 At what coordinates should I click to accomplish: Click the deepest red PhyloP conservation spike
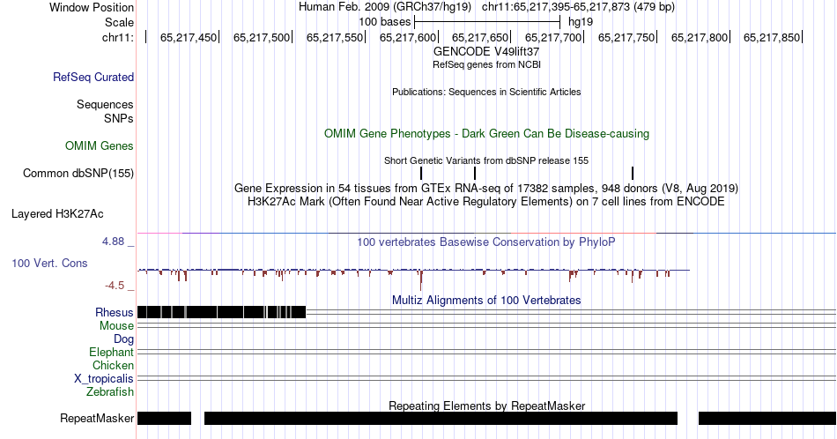coord(421,280)
